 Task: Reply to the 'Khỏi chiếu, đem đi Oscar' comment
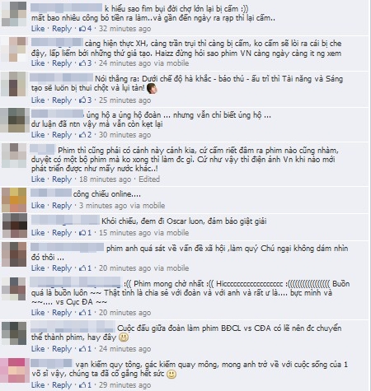pyautogui.click(x=62, y=233)
